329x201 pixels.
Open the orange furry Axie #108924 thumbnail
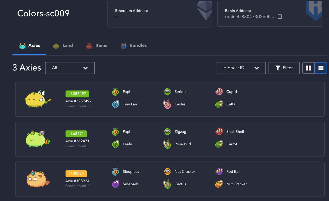[38, 179]
